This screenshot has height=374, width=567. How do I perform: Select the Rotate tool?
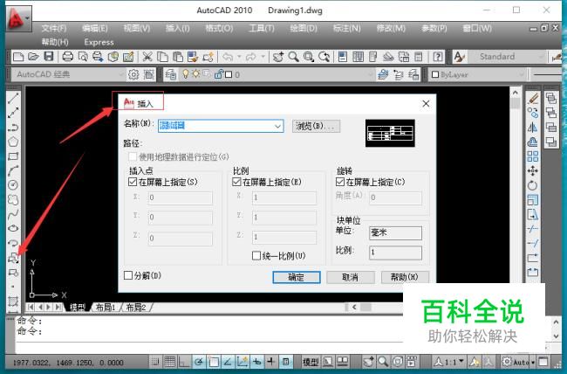533,185
